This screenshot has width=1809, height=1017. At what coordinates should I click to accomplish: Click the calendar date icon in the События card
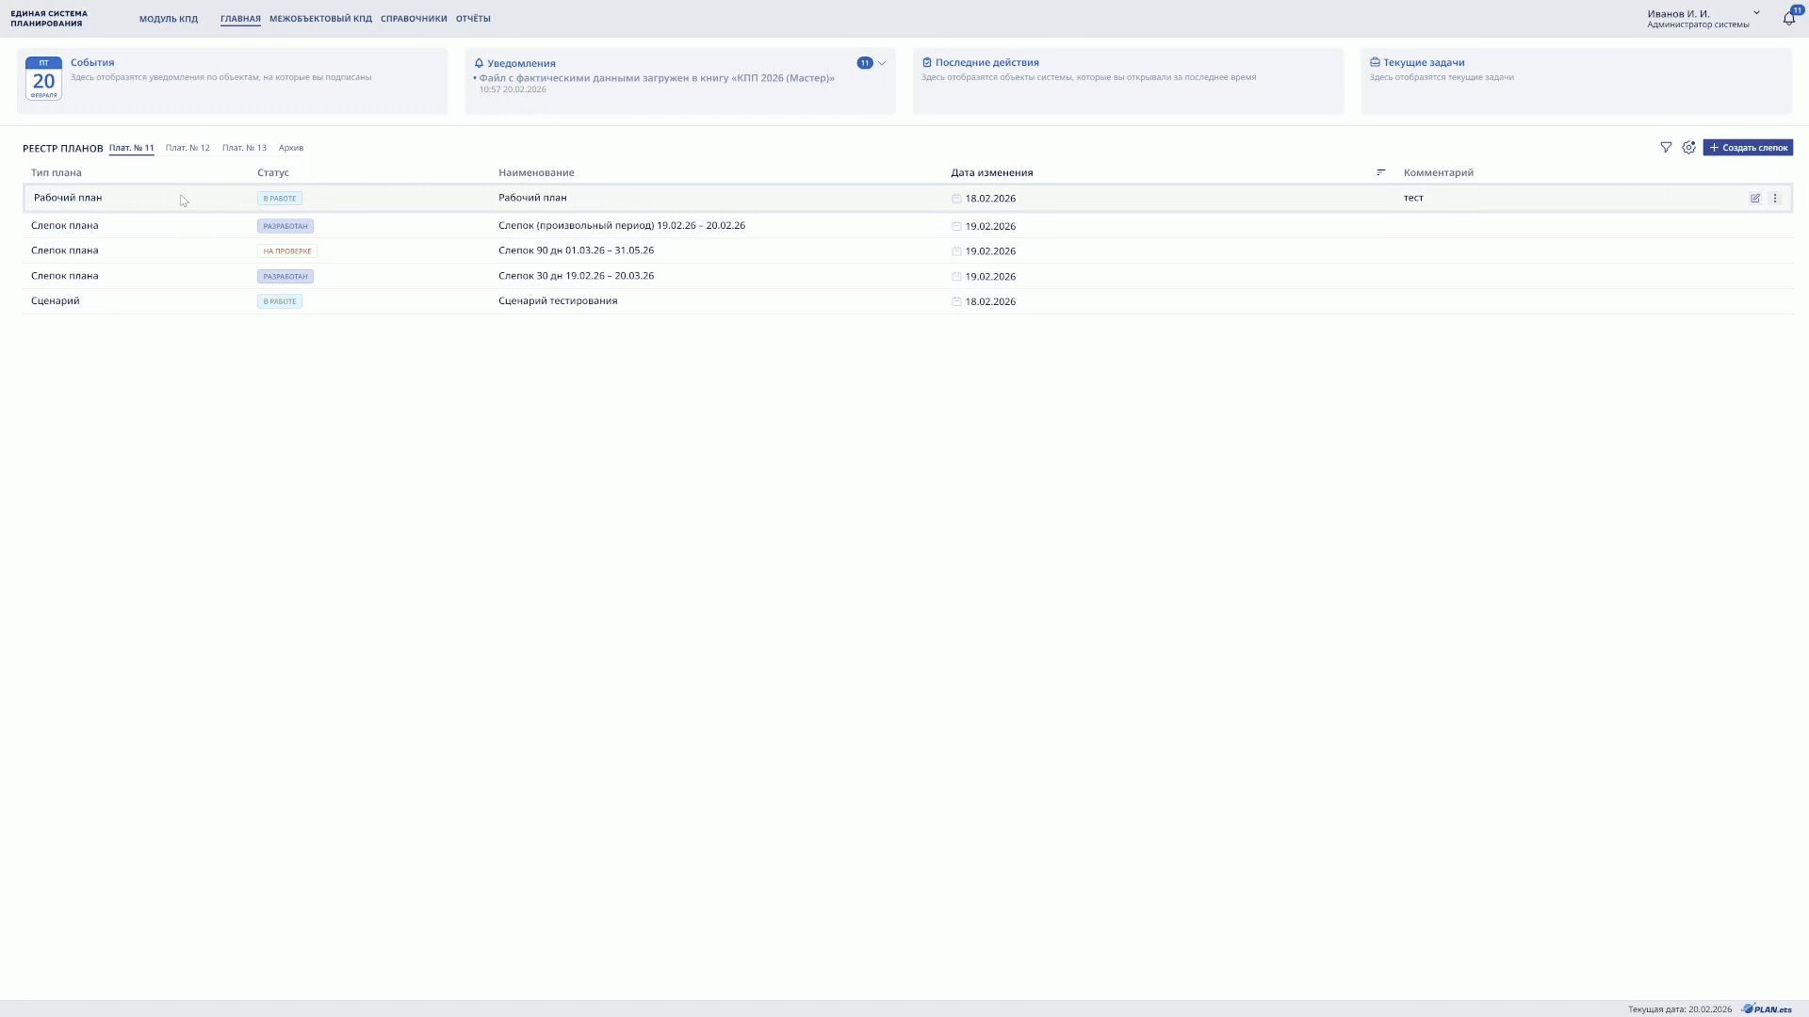click(43, 79)
